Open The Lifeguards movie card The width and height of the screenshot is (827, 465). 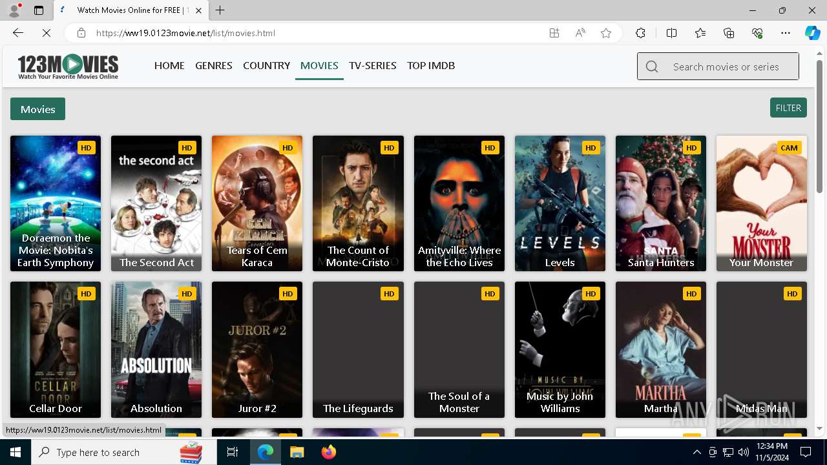click(x=358, y=349)
